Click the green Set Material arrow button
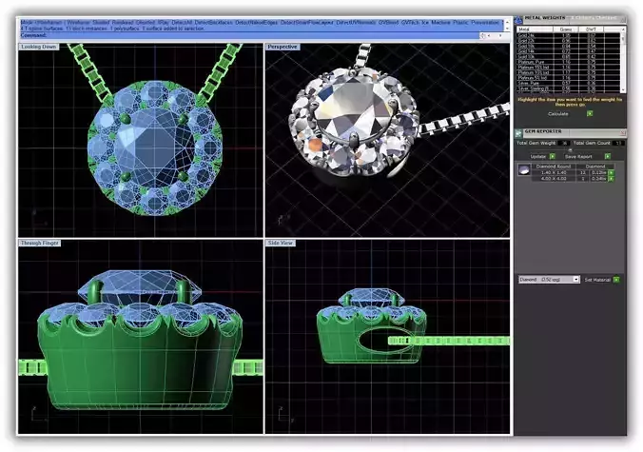643x452 pixels. [616, 280]
